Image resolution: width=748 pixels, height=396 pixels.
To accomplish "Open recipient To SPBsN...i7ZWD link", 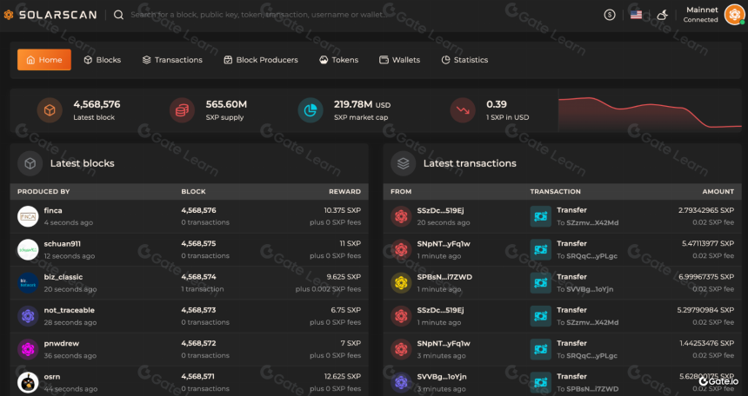I will [x=587, y=389].
